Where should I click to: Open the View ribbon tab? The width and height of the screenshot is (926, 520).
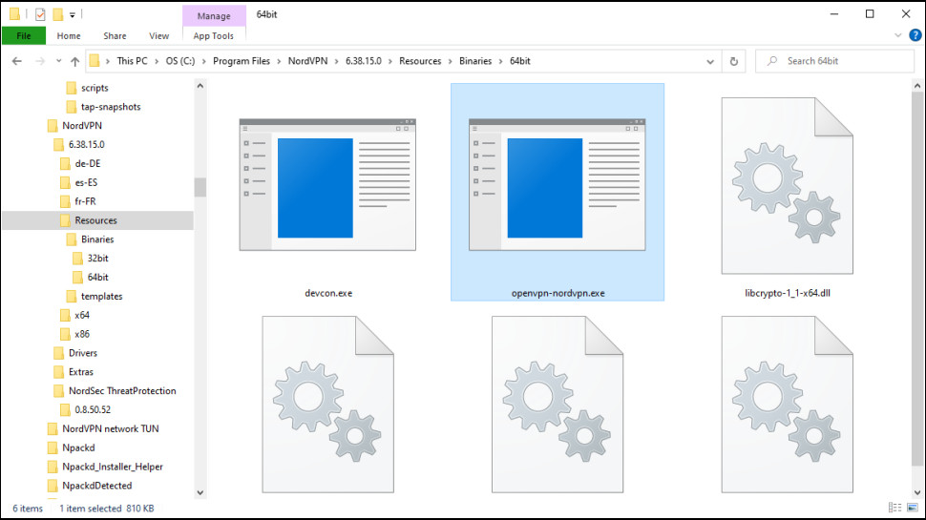point(158,35)
